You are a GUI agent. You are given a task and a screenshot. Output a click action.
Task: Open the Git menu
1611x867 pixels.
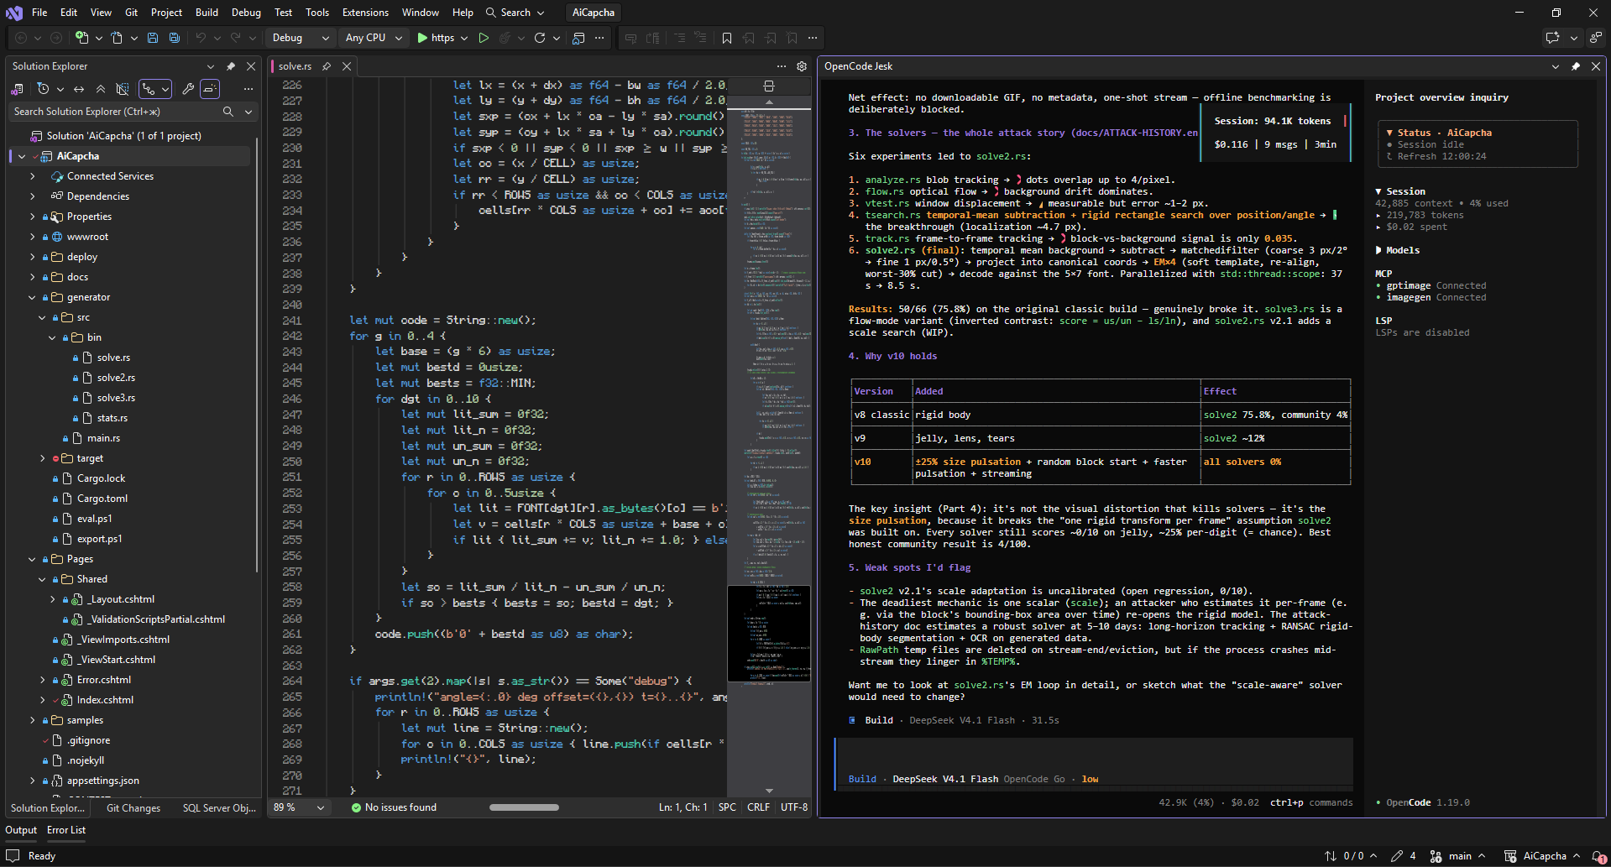(x=131, y=13)
